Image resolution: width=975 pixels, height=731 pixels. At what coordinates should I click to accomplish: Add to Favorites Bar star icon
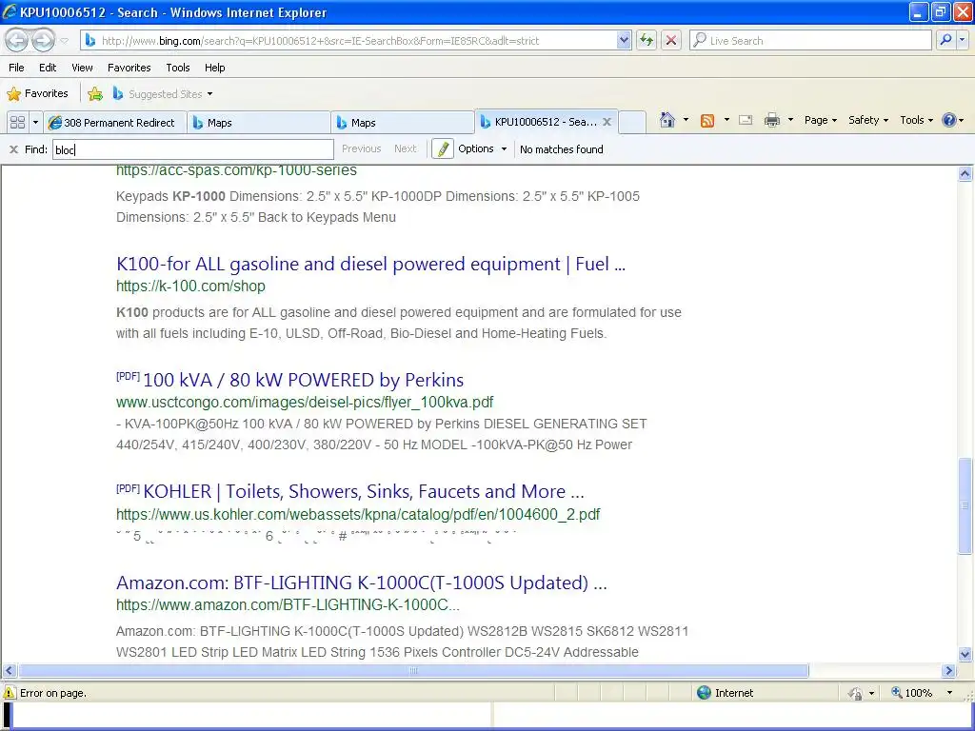pos(95,94)
